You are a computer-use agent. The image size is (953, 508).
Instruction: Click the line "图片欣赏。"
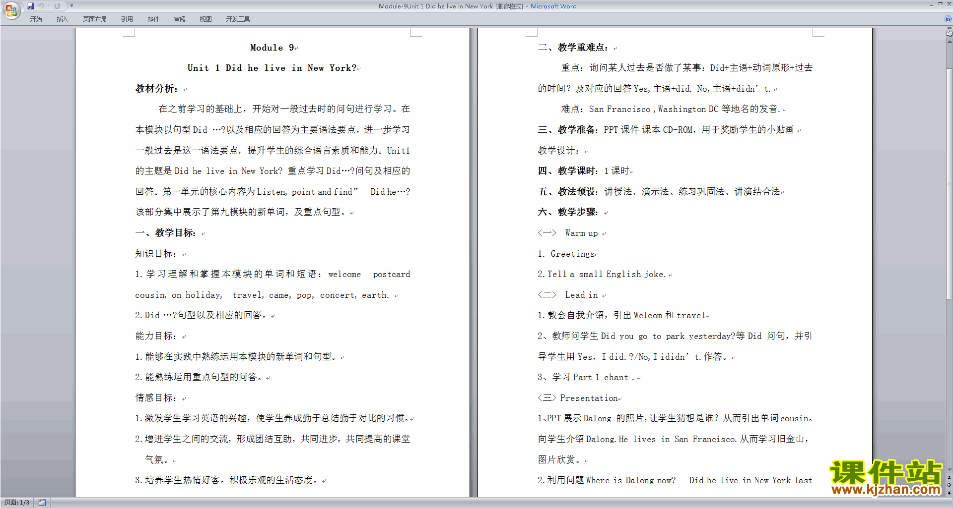click(x=561, y=460)
